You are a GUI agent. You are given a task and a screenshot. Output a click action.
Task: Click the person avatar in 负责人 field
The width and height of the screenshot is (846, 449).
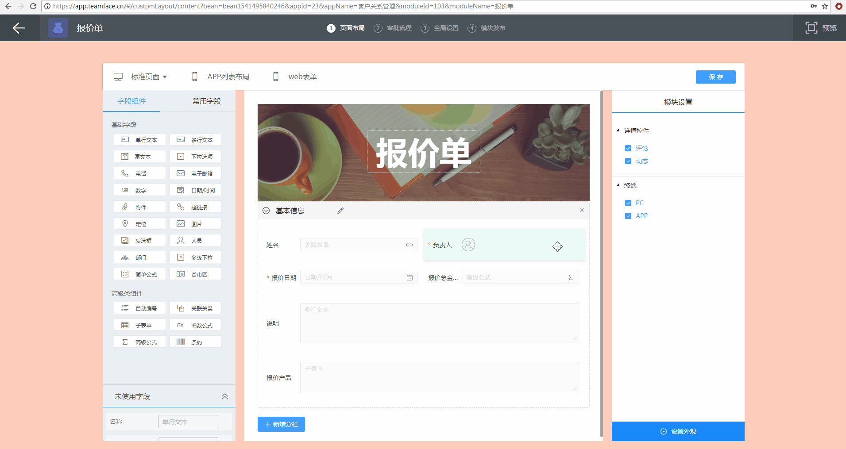468,245
